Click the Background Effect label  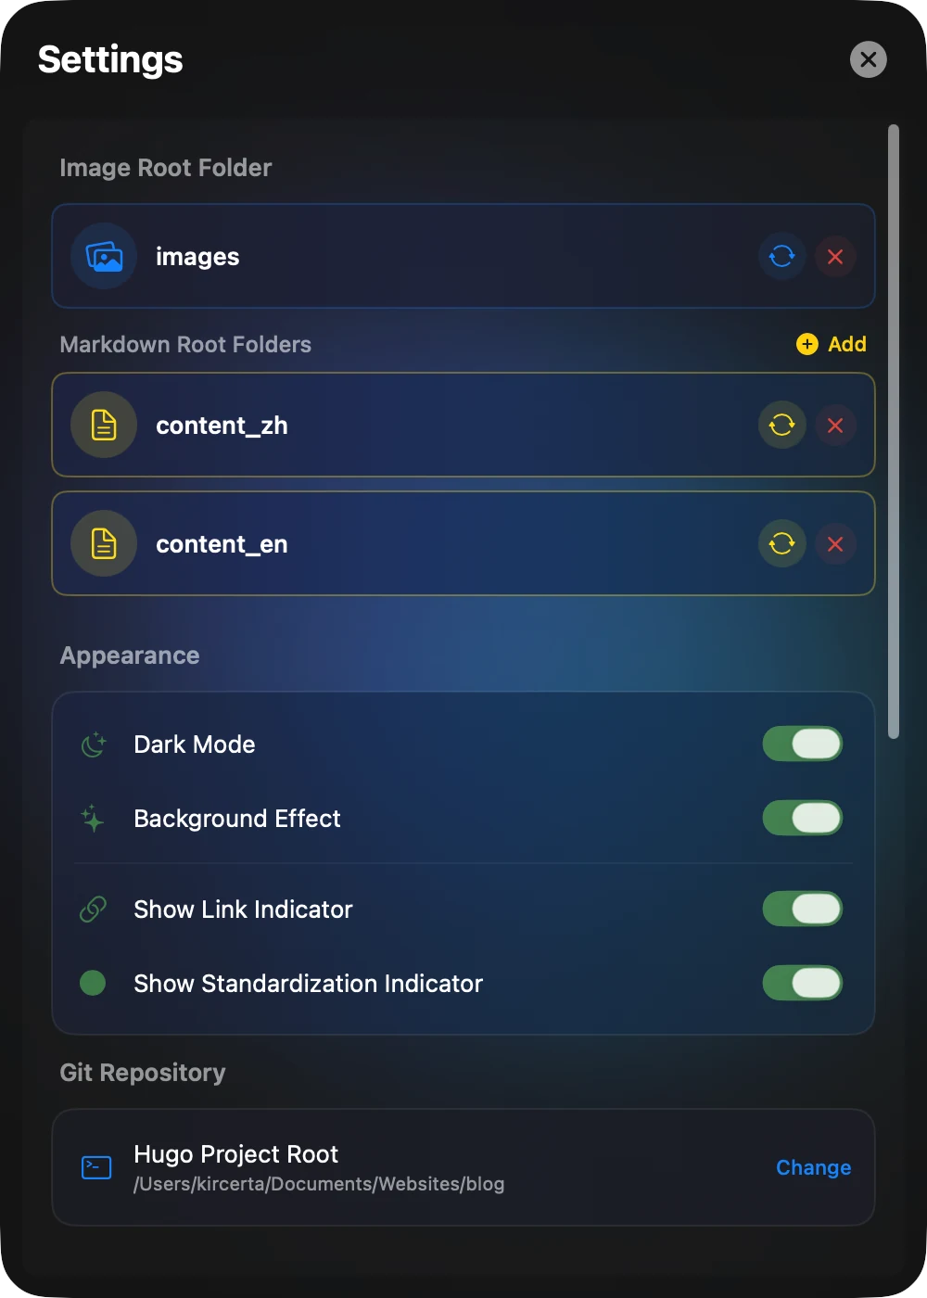click(x=237, y=819)
